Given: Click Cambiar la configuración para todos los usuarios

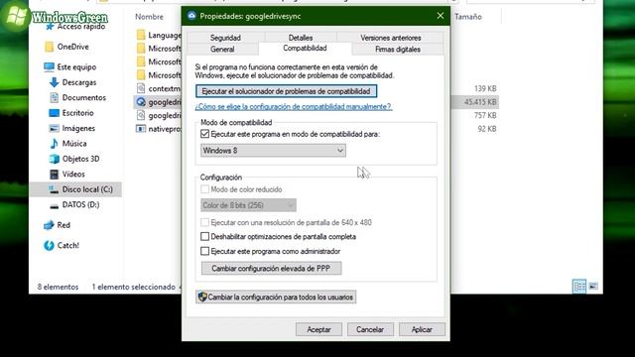Looking at the screenshot, I should point(276,297).
